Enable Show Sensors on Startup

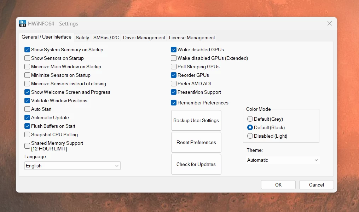click(27, 58)
